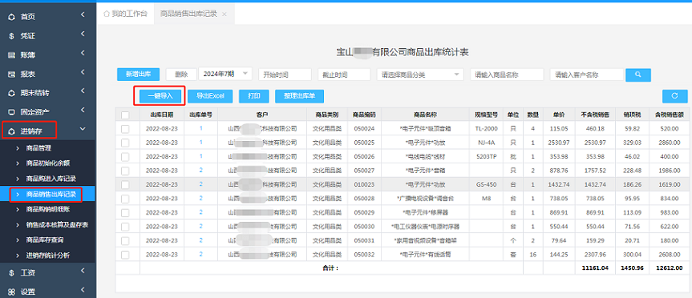Viewport: 692px width, 298px height.
Task: Click the 首页 home icon in sidebar
Action: pos(12,17)
